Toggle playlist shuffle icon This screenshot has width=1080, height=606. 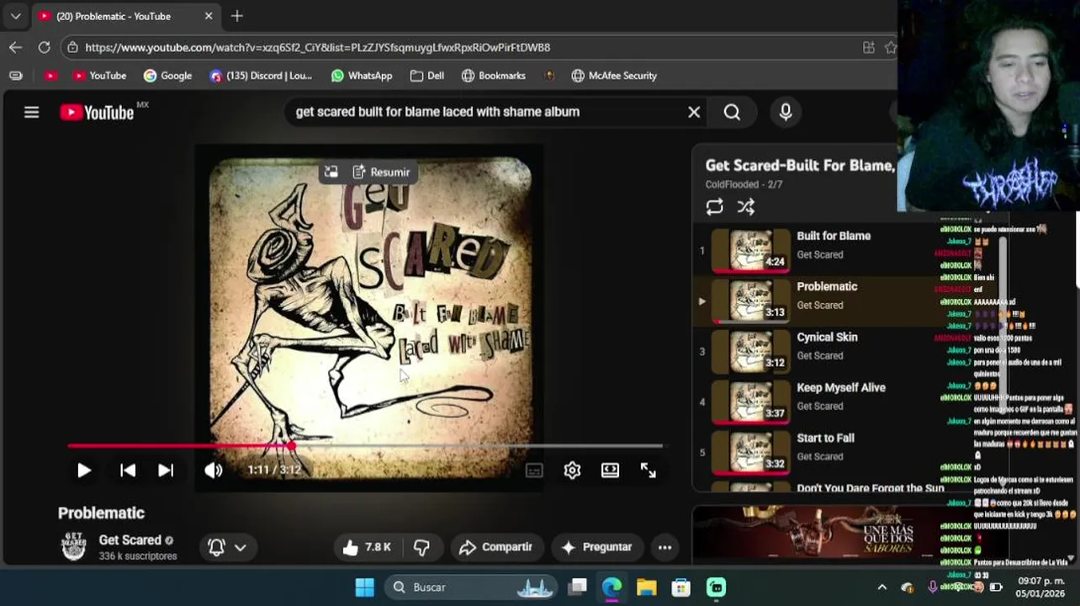[x=746, y=207]
